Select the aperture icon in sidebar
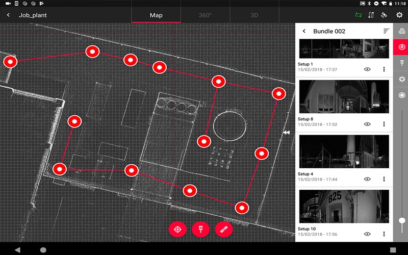408x255 pixels. [402, 95]
